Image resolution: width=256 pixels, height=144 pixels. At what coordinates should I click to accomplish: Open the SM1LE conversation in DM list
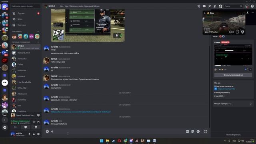point(26,47)
